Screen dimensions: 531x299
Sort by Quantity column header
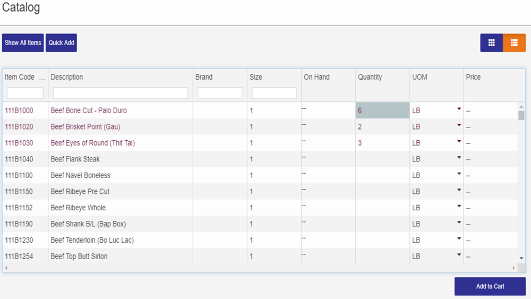tap(370, 77)
